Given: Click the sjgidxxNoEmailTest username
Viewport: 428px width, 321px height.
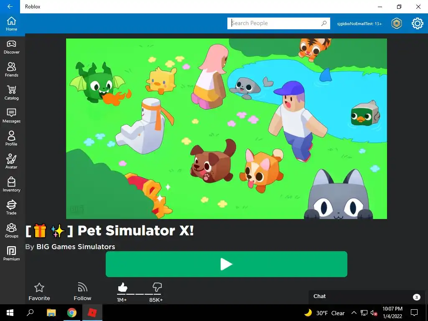Looking at the screenshot, I should (x=359, y=24).
